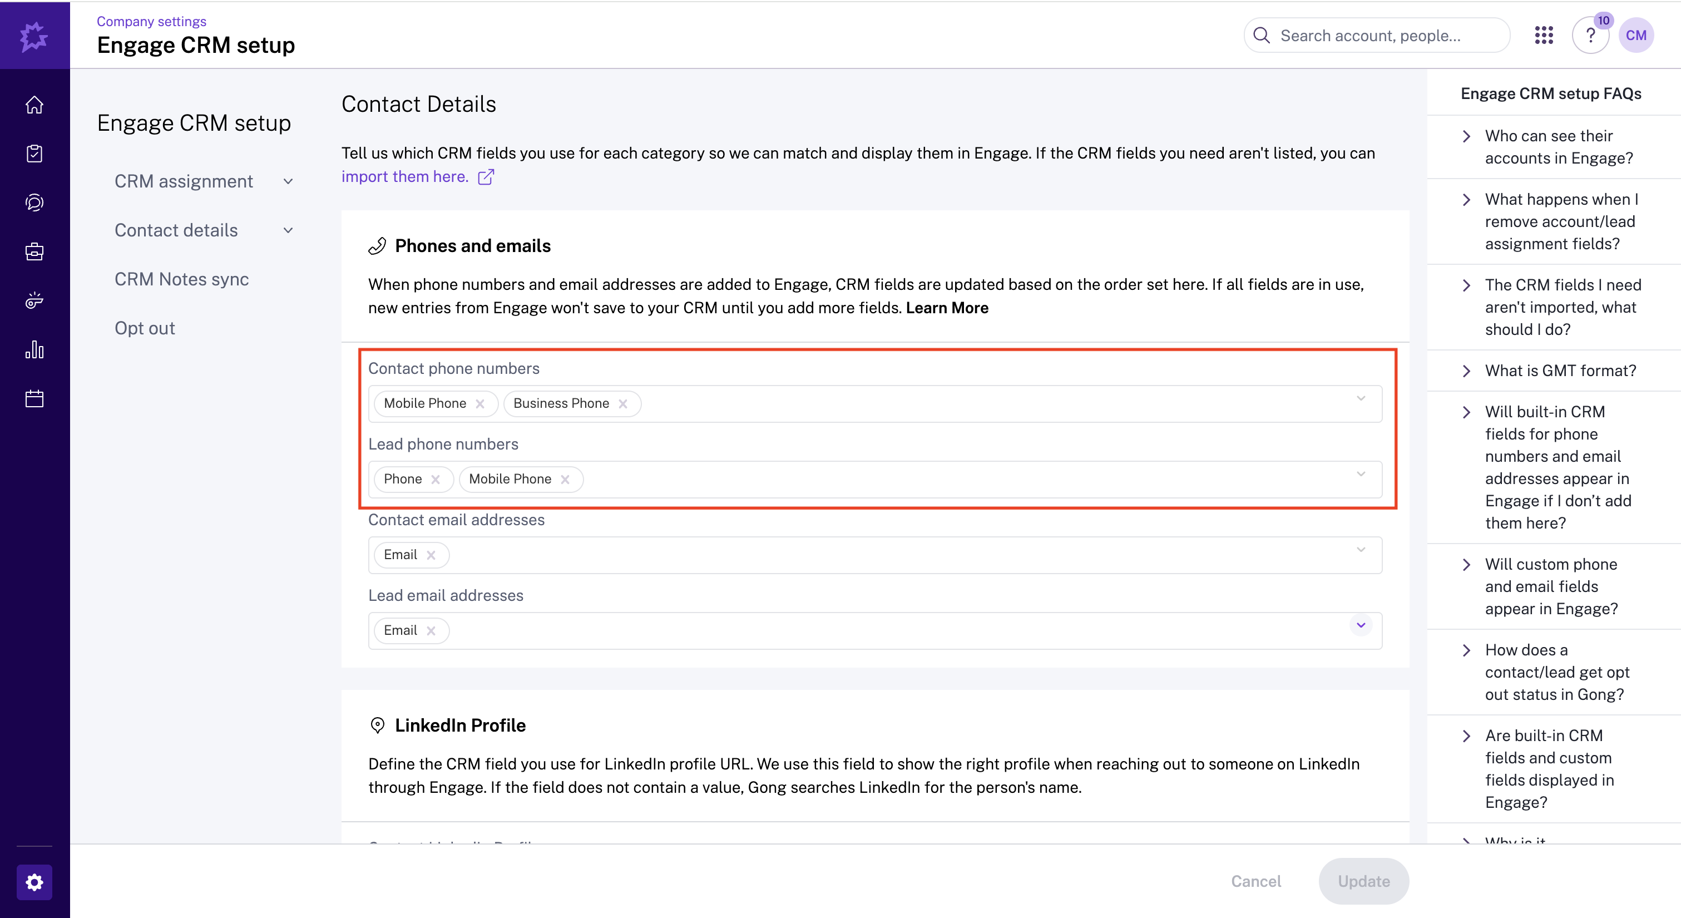Click the Update button
This screenshot has height=918, width=1681.
pos(1364,881)
